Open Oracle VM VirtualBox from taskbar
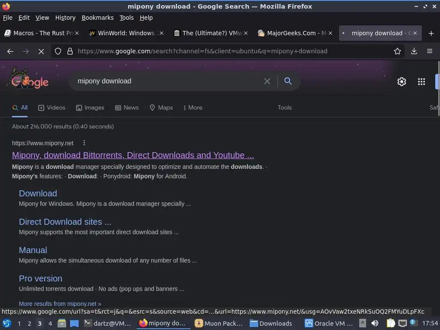Viewport: 440px width, 330px height. [329, 324]
